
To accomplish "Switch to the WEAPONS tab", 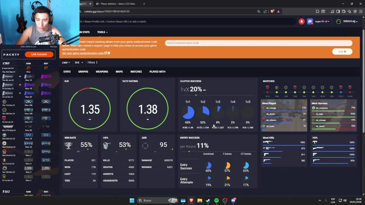I will click(x=102, y=72).
